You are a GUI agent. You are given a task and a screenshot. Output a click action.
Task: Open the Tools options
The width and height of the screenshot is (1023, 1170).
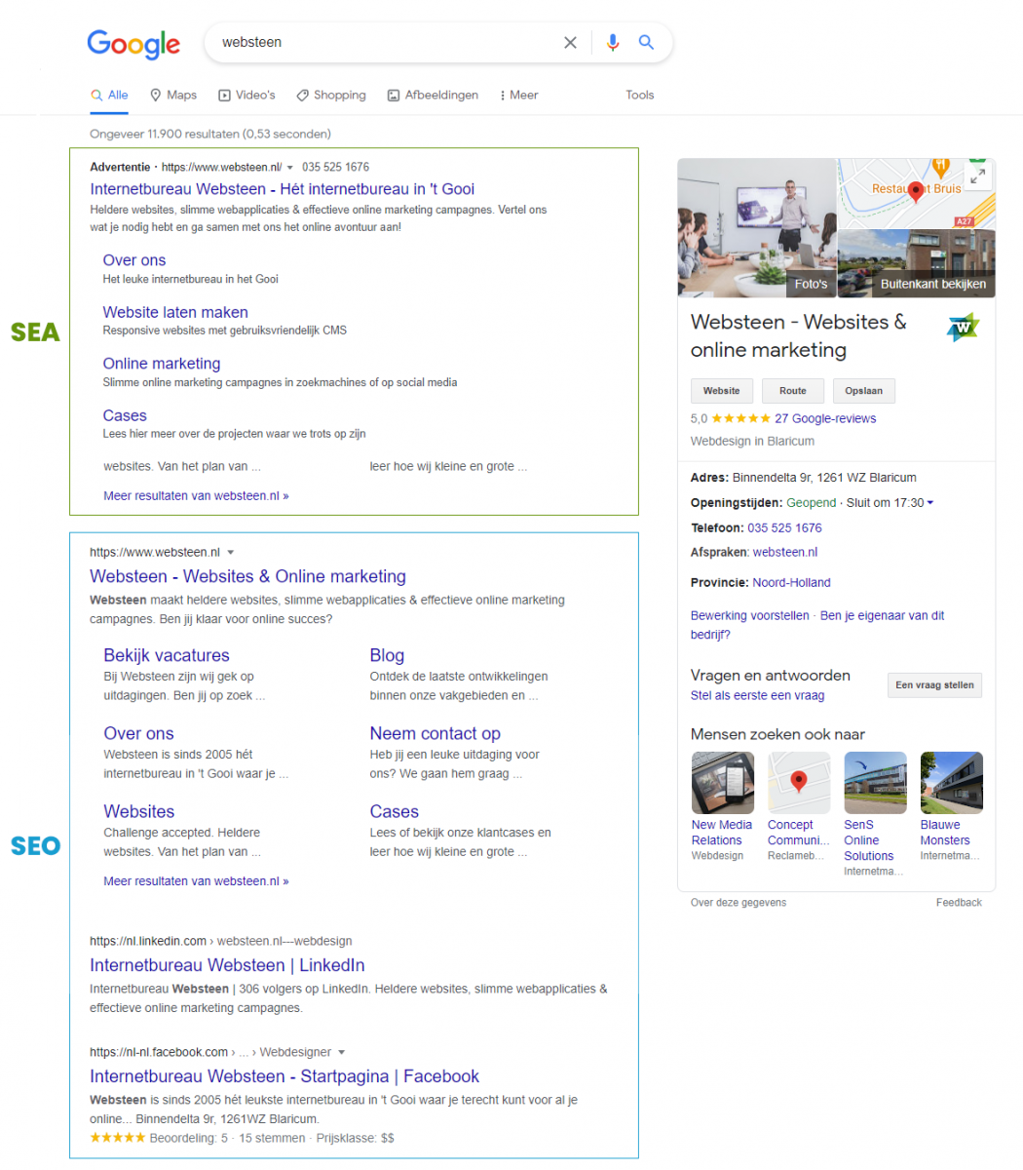point(640,96)
